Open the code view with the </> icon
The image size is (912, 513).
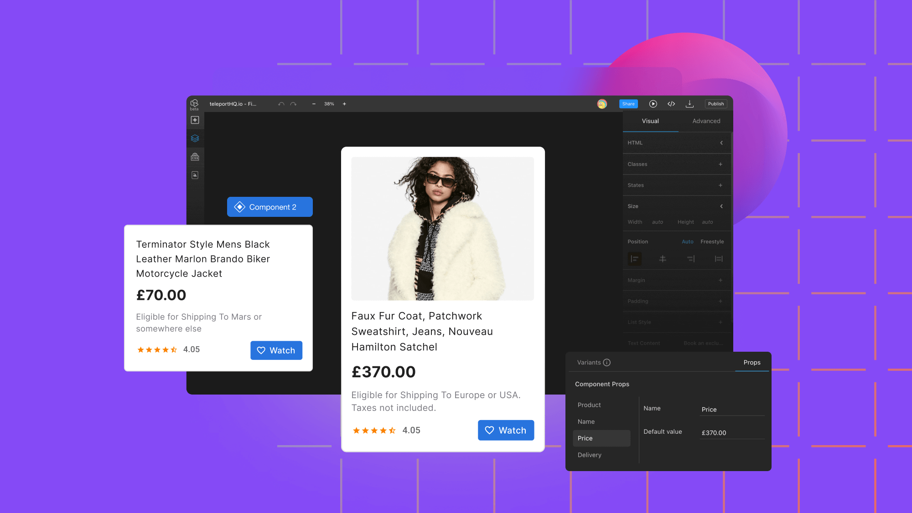[671, 104]
